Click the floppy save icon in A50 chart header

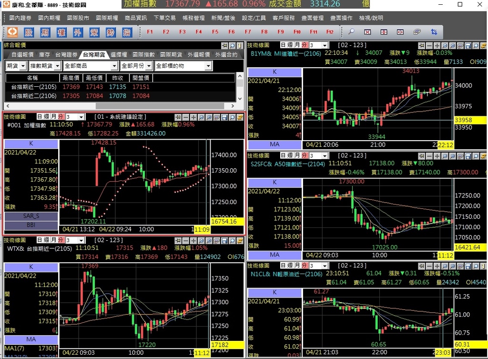pyautogui.click(x=468, y=156)
